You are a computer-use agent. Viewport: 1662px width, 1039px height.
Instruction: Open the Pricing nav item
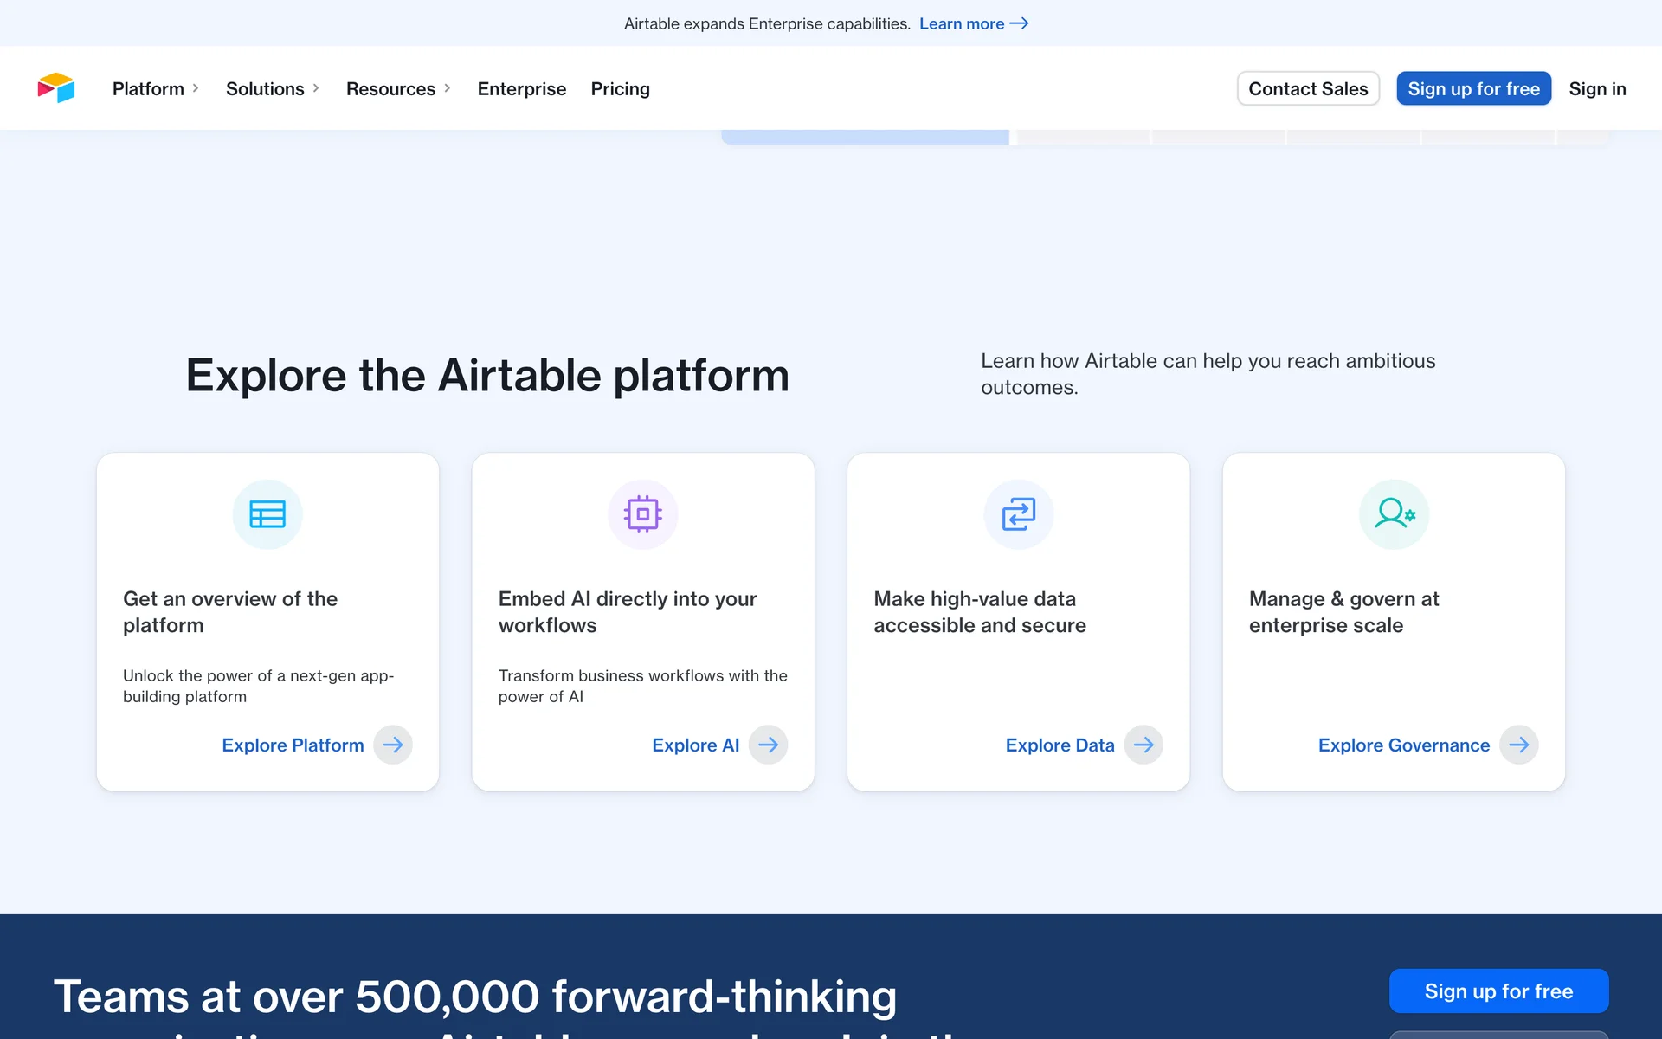(620, 88)
